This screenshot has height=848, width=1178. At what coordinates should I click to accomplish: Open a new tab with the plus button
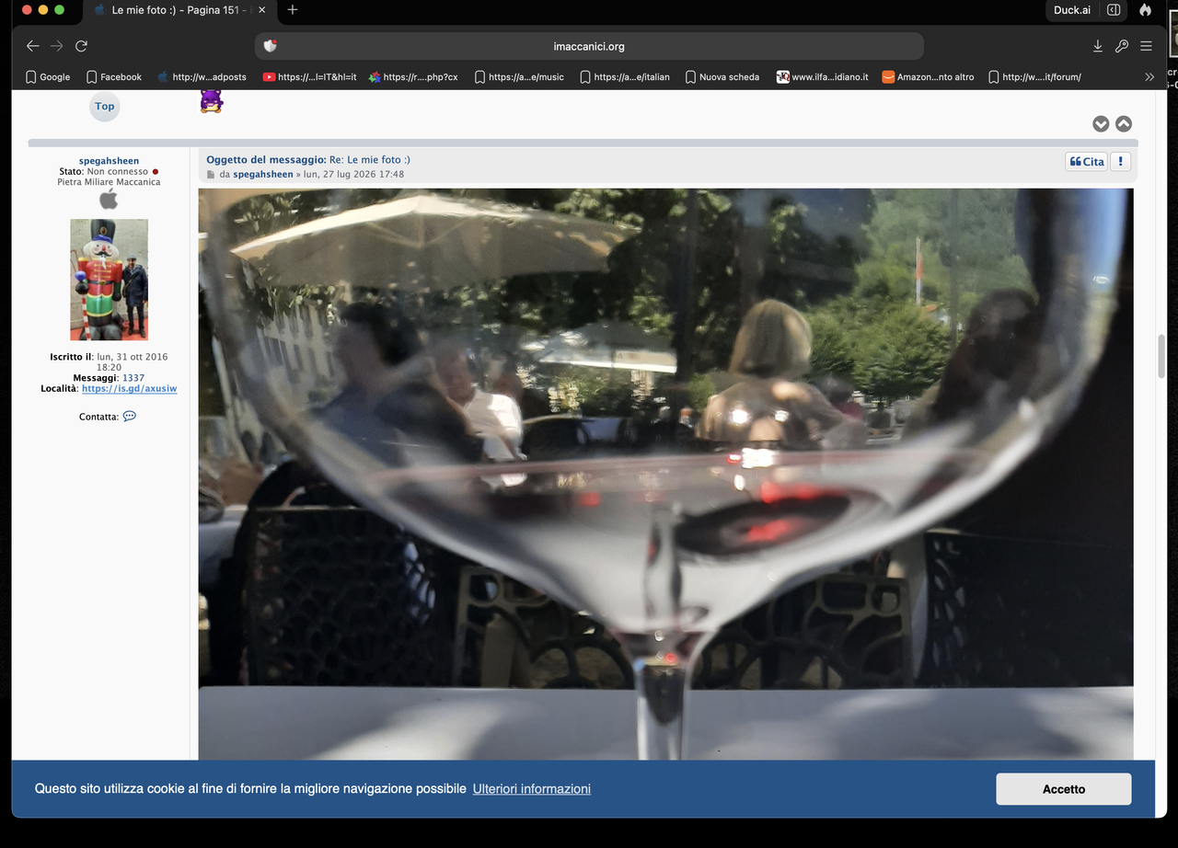[293, 10]
